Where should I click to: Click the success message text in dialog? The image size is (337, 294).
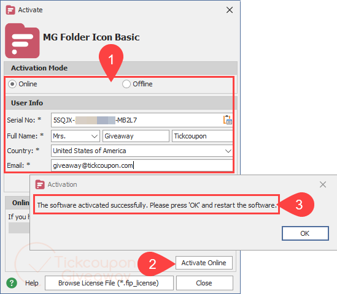pyautogui.click(x=157, y=205)
